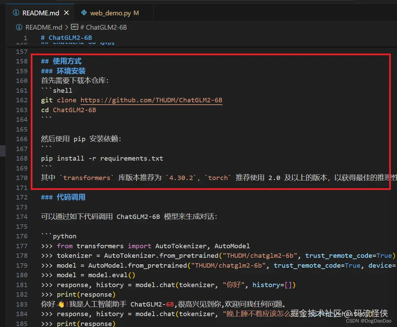Click line number 176 in the gutter

[x=22, y=236]
